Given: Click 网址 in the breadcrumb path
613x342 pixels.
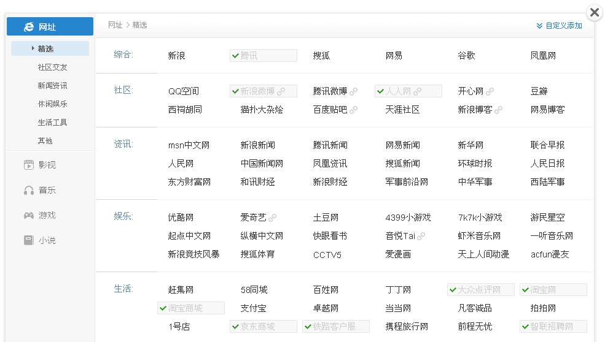Looking at the screenshot, I should [x=115, y=25].
